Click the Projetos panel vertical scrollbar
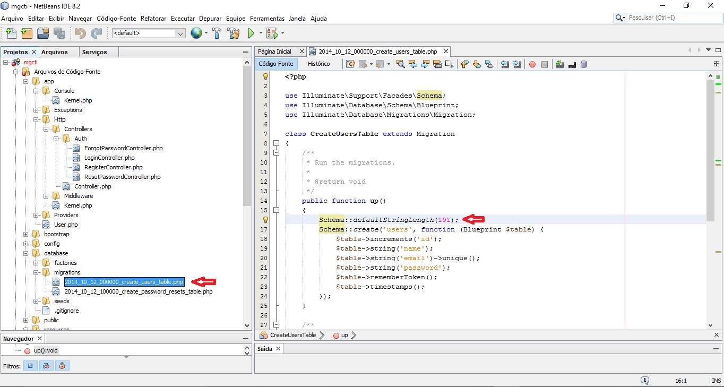Screen dimensions: 724x387 (247, 194)
